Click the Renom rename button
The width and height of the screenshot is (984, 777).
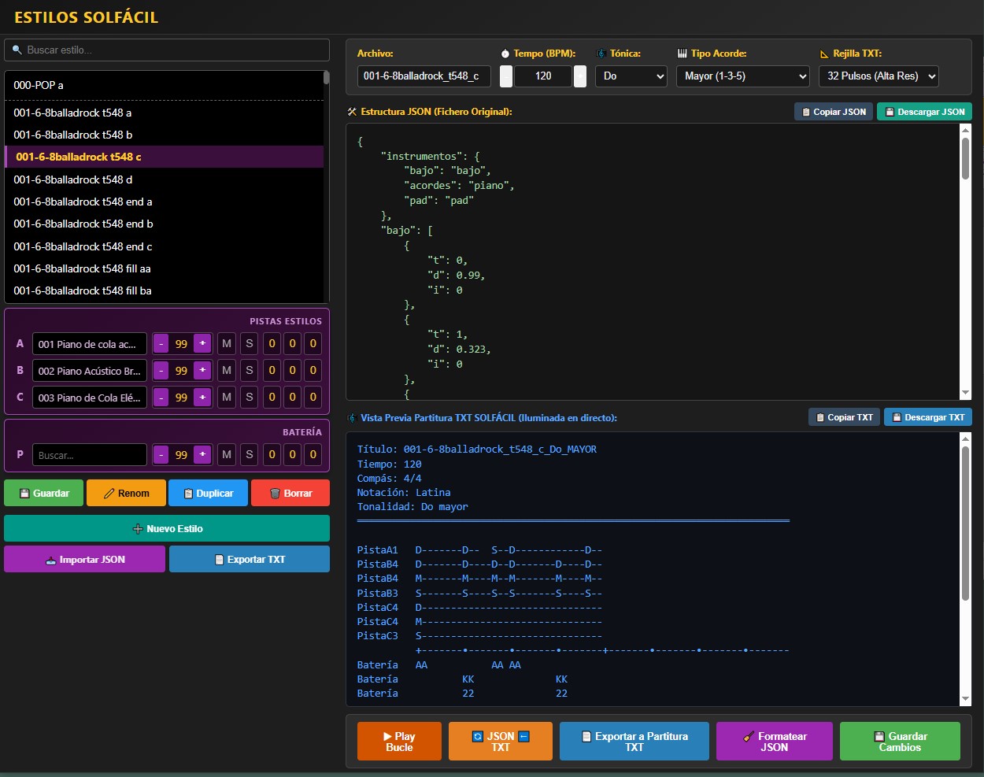click(126, 493)
